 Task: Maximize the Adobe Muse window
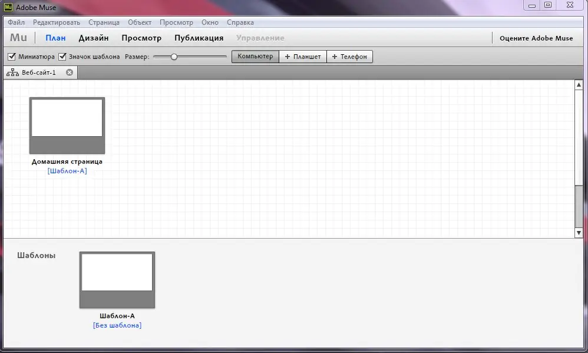[x=548, y=5]
